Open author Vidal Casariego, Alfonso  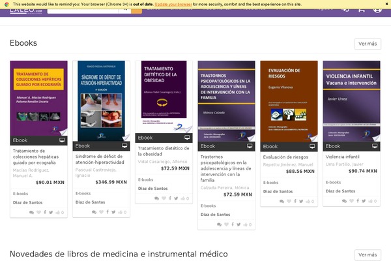162,162
